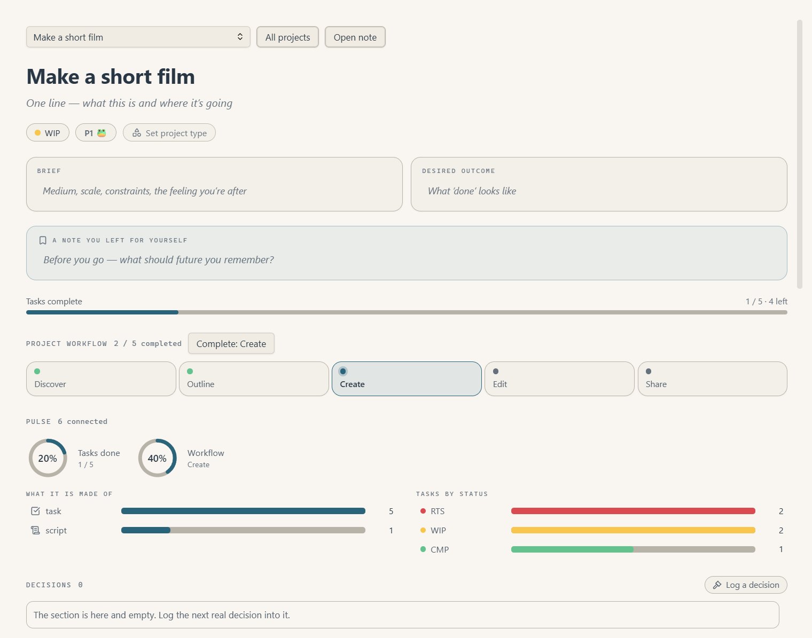Click the task count bar

243,511
